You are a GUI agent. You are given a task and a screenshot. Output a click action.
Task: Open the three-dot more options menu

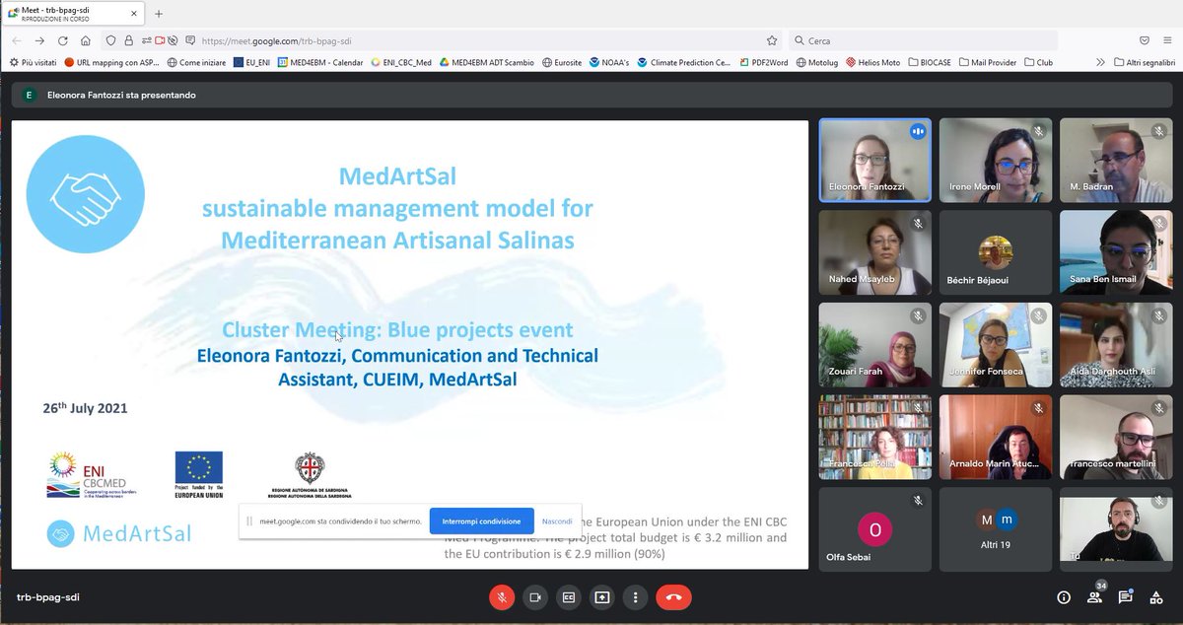pos(636,597)
